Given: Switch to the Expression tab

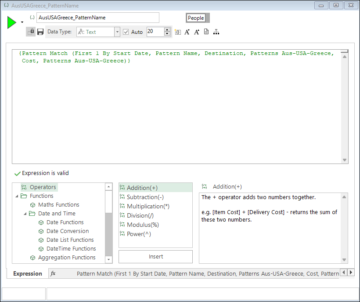Looking at the screenshot, I should coord(28,273).
